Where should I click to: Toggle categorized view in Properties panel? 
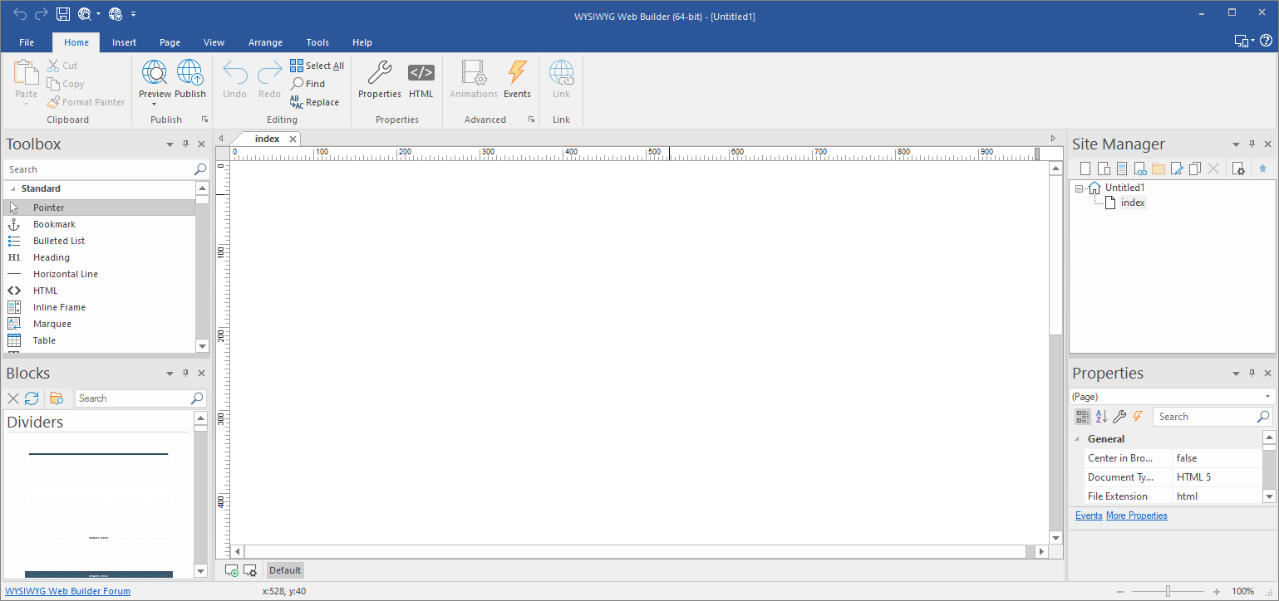(x=1082, y=417)
